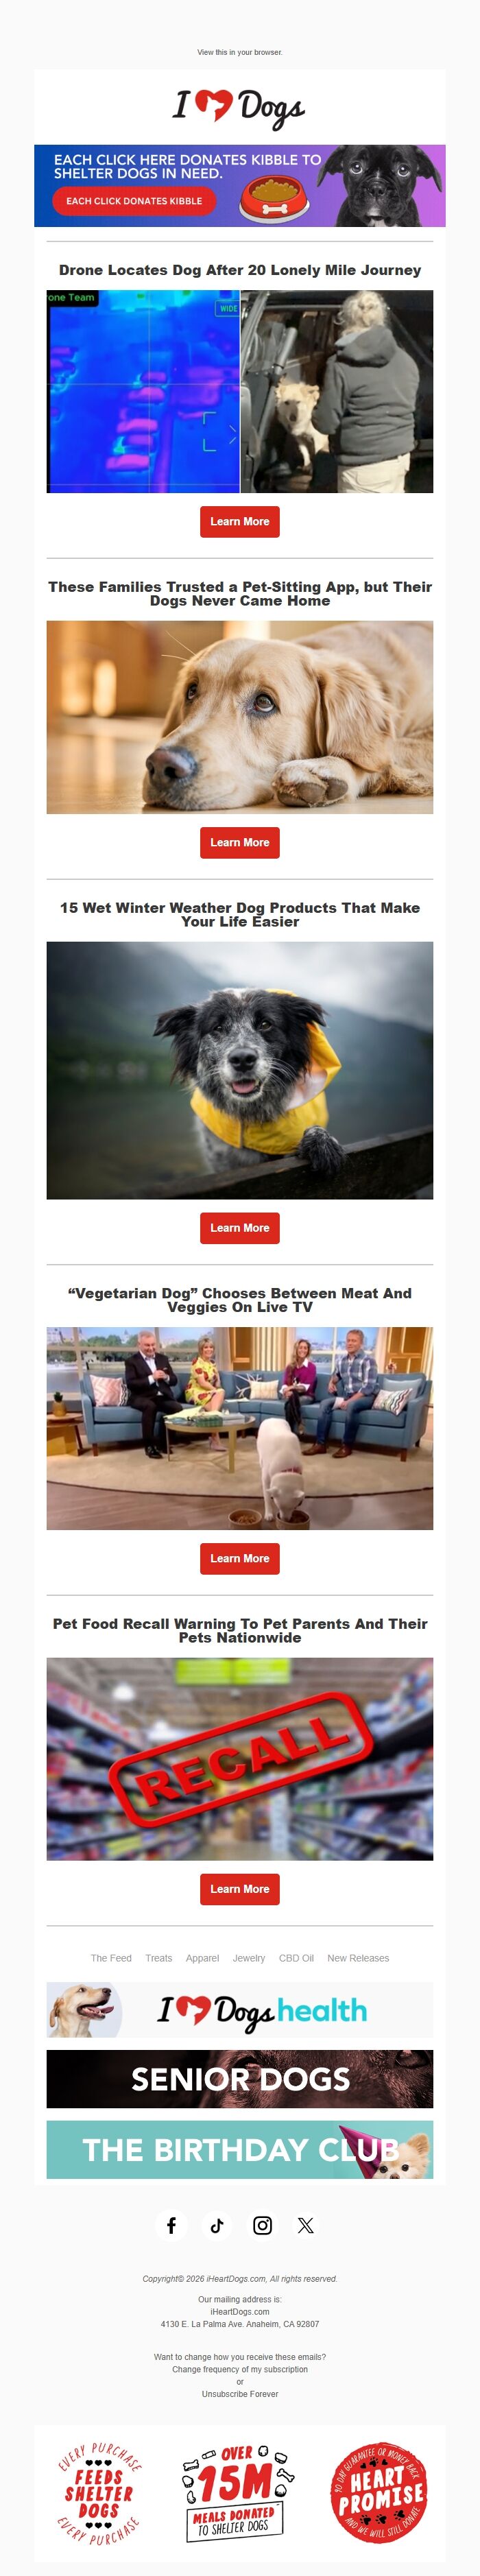Open the X (Twitter) social icon
Image resolution: width=480 pixels, height=2576 pixels.
[x=306, y=2225]
